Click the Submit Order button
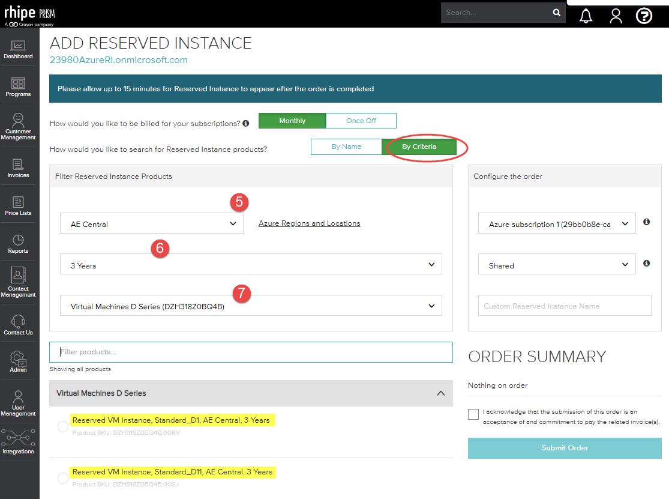This screenshot has height=499, width=669. tap(564, 448)
